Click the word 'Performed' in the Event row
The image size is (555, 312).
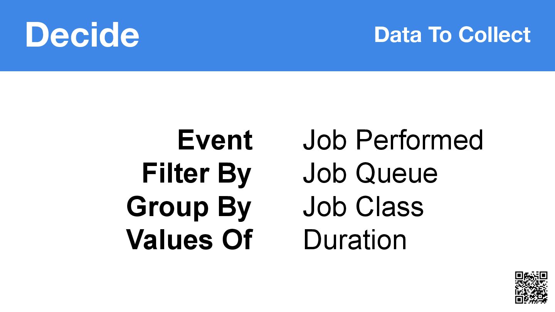[419, 139]
